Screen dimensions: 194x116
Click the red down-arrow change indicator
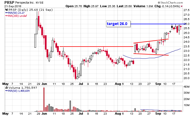point(182,6)
